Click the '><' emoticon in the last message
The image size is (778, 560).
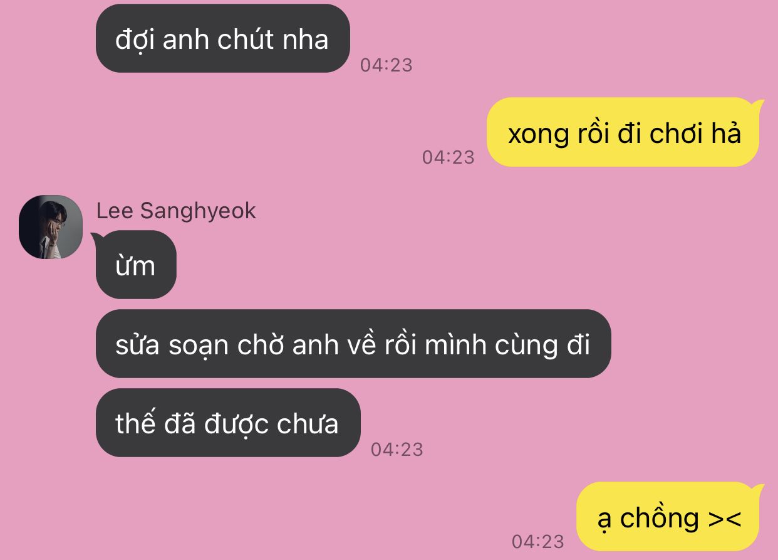725,519
